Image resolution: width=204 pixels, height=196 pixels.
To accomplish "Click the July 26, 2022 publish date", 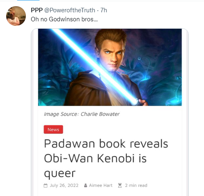I will (64, 185).
